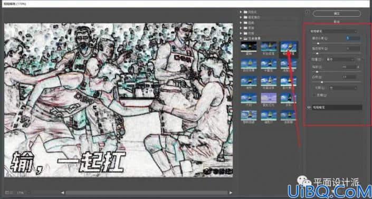Click the 凸现 (Relief) slider handle

pyautogui.click(x=322, y=82)
